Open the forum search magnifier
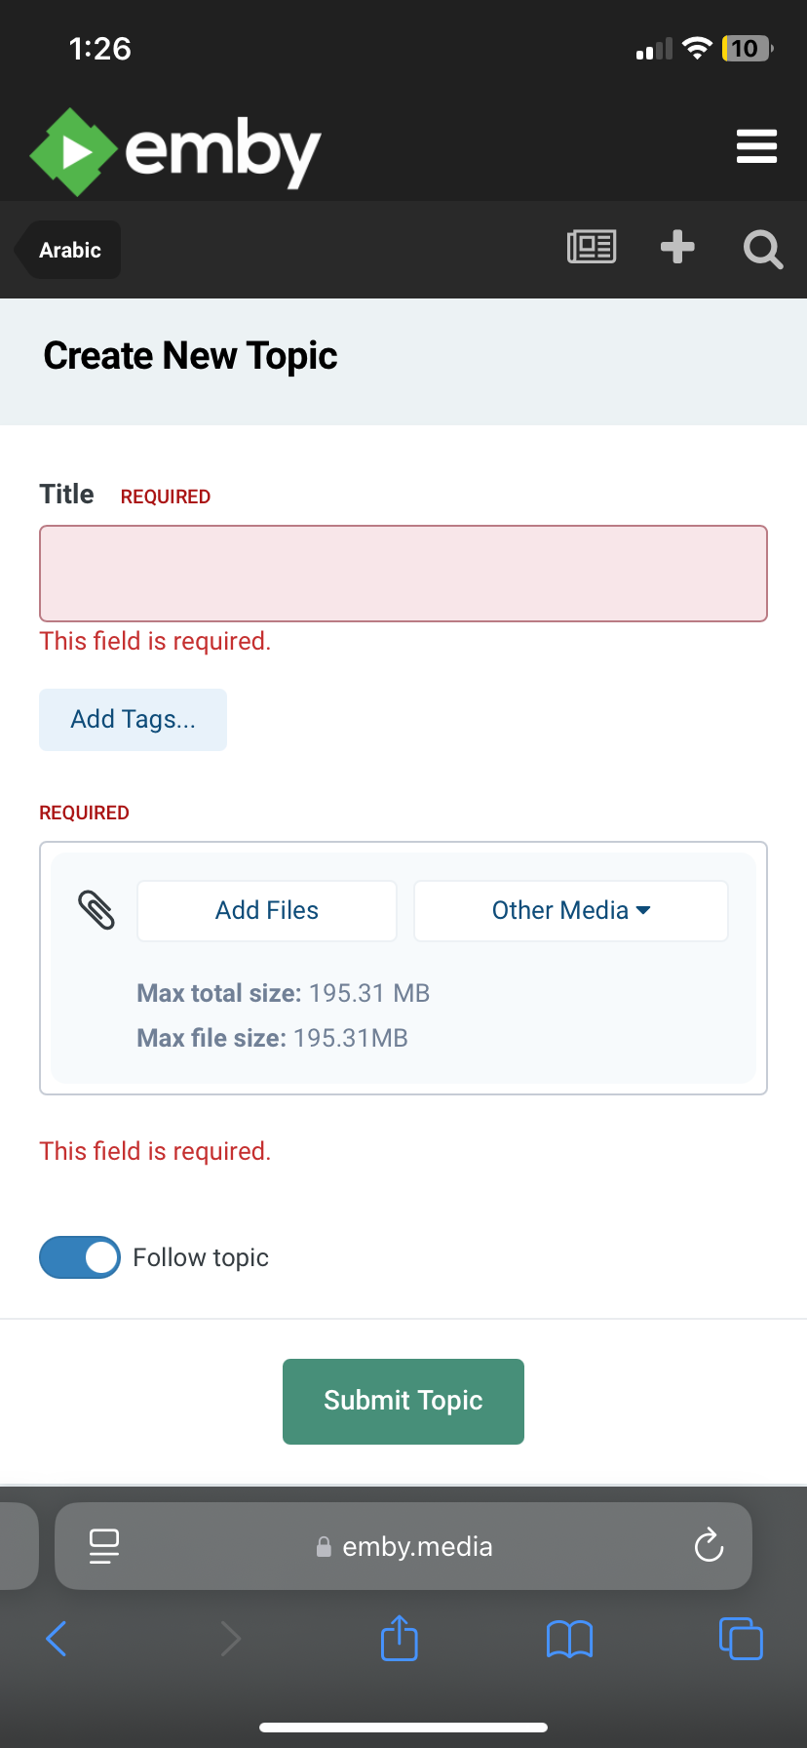This screenshot has height=1748, width=807. (x=762, y=250)
